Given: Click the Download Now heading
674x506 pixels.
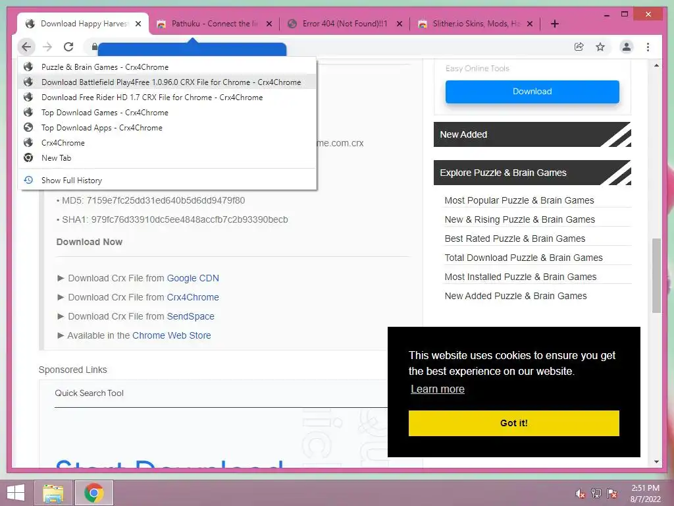Looking at the screenshot, I should [90, 242].
